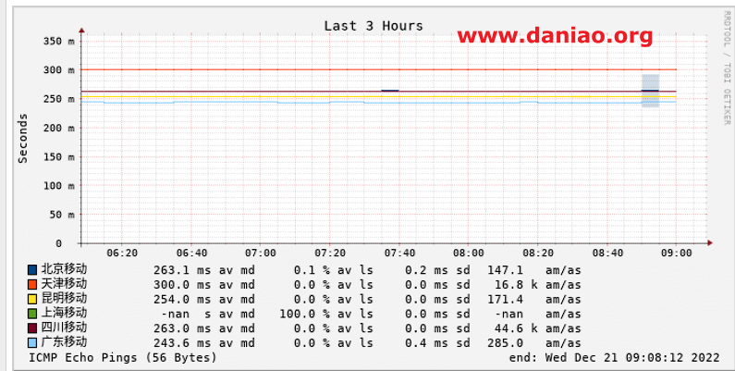Click the dark spike at 07:40 on graph
The height and width of the screenshot is (371, 735).
click(x=390, y=91)
